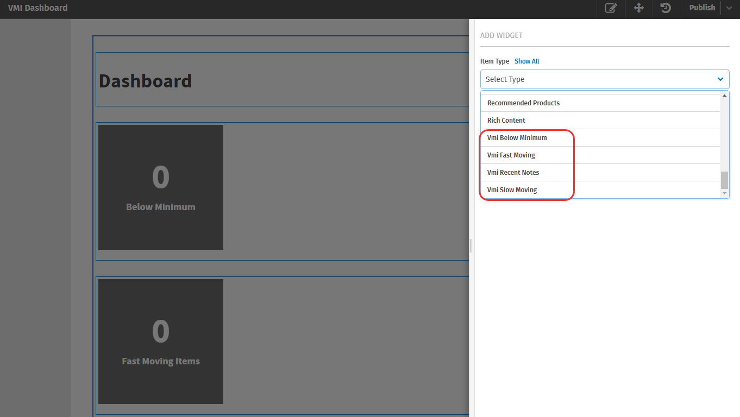Select Vmi Recent Notes widget type
740x417 pixels.
click(600, 173)
